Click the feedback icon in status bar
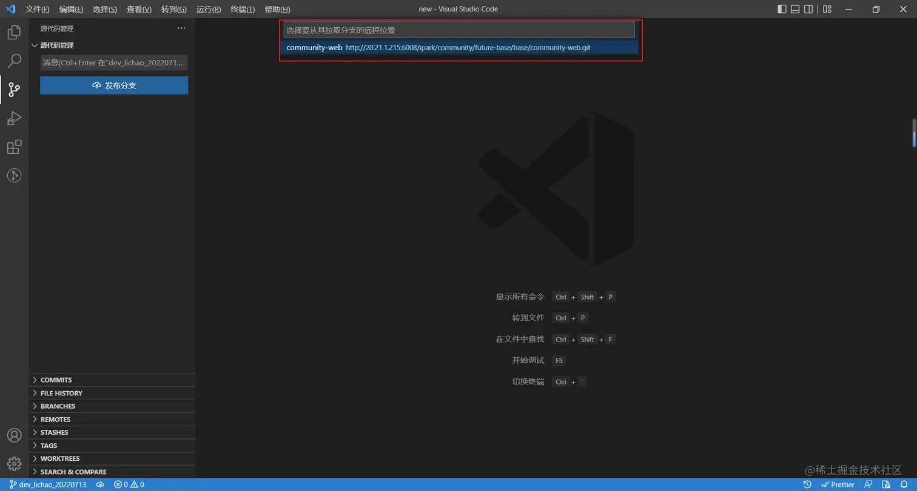This screenshot has height=491, width=917. 869,484
